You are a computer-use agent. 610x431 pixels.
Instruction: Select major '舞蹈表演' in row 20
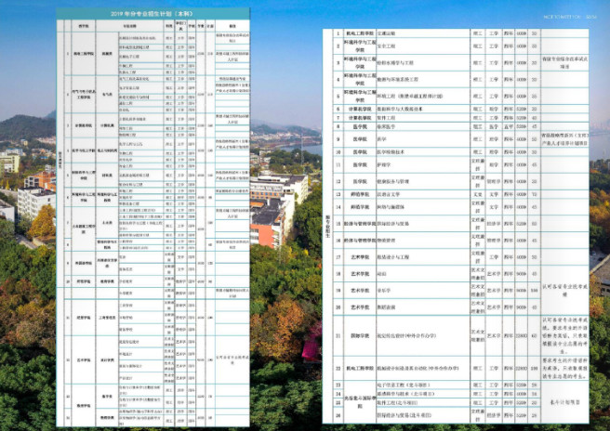(x=386, y=307)
